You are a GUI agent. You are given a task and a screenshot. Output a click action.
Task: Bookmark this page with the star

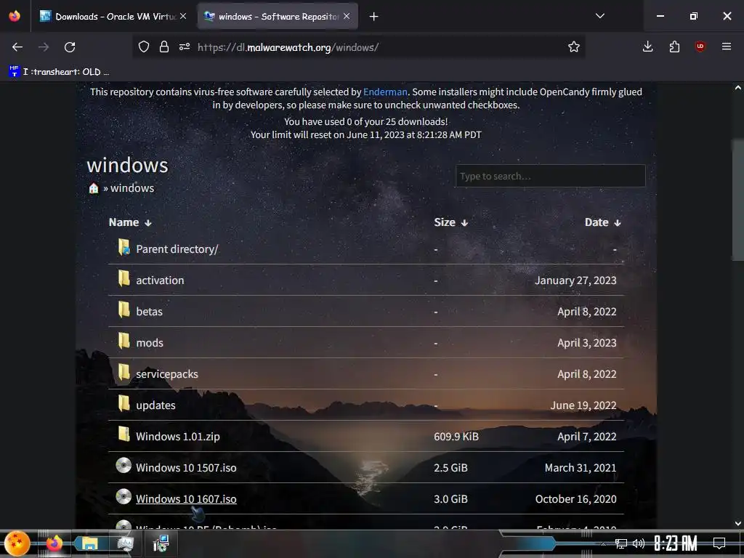pos(574,46)
